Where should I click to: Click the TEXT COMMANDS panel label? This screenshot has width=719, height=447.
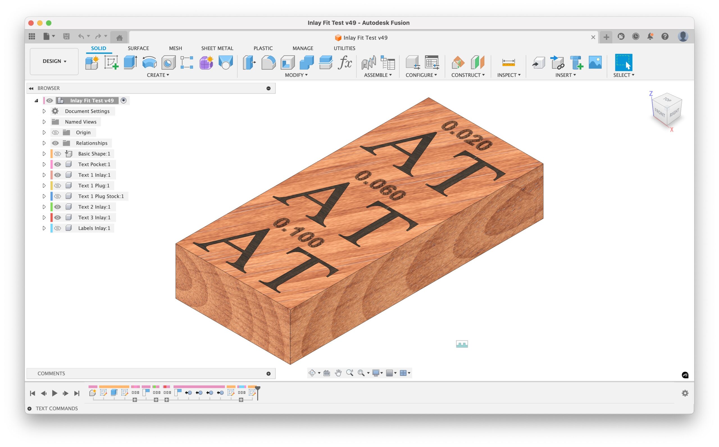click(x=57, y=408)
